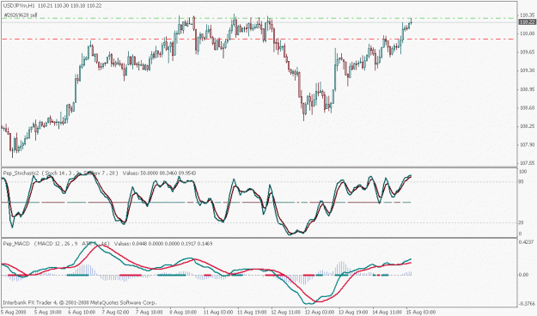Click the 108.25 price axis label
Image resolution: width=537 pixels, height=316 pixels.
pos(527,126)
